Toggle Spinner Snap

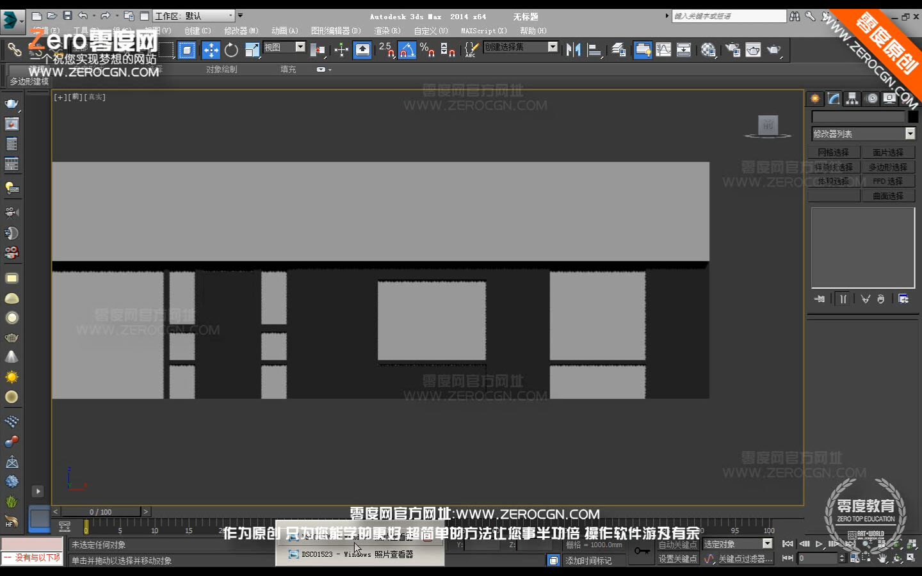coord(448,50)
